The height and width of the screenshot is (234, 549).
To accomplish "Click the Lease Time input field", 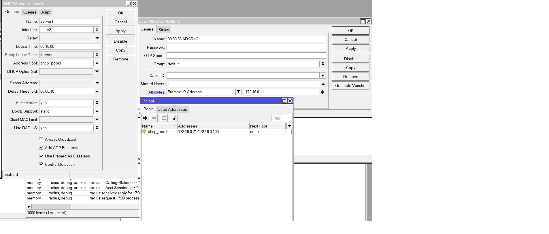I will 69,46.
